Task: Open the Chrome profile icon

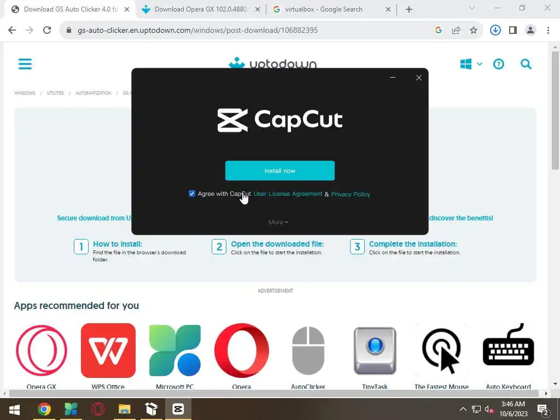Action: (530, 31)
